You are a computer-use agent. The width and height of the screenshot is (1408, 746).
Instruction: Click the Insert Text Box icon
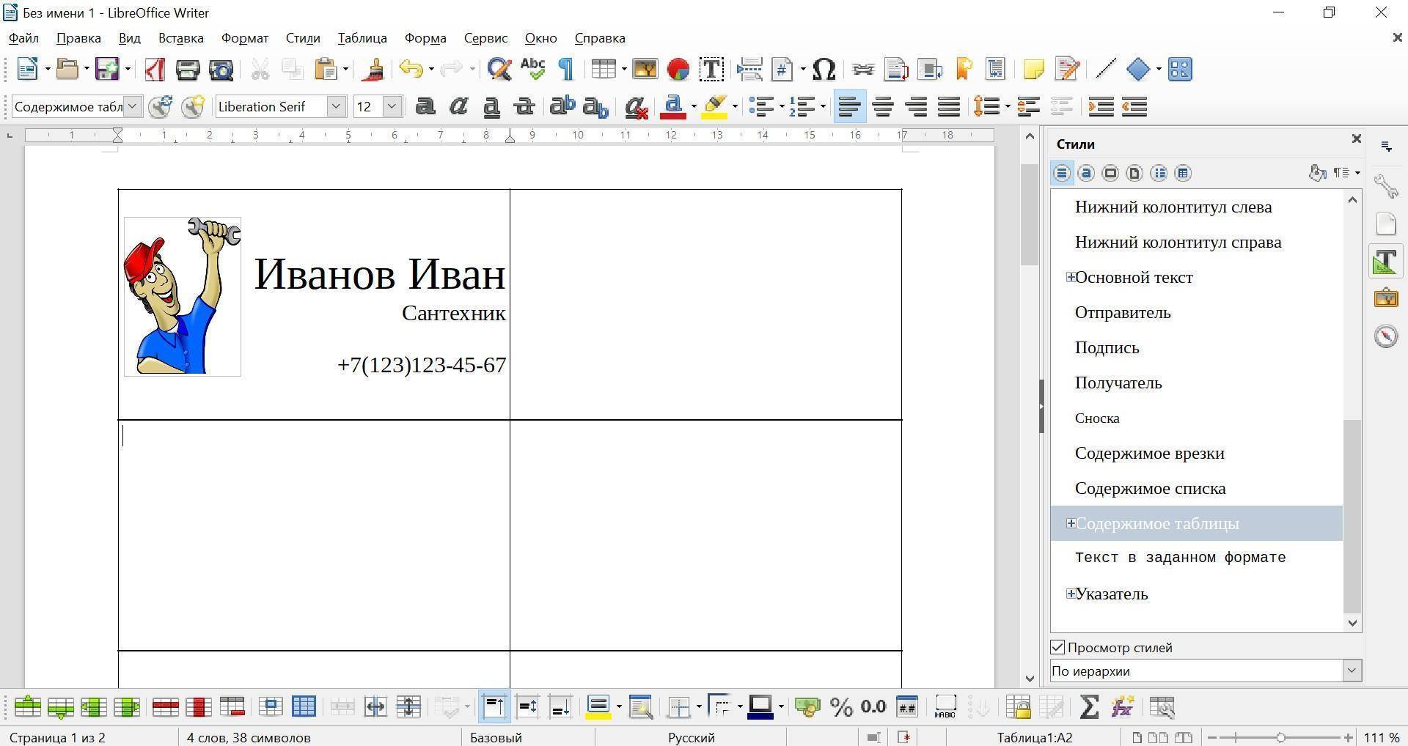[x=711, y=70]
